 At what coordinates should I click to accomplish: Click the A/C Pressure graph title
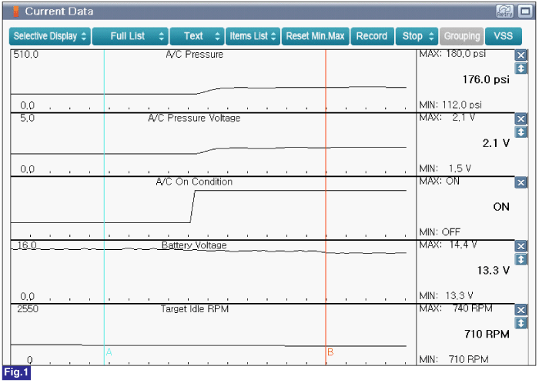click(x=195, y=55)
